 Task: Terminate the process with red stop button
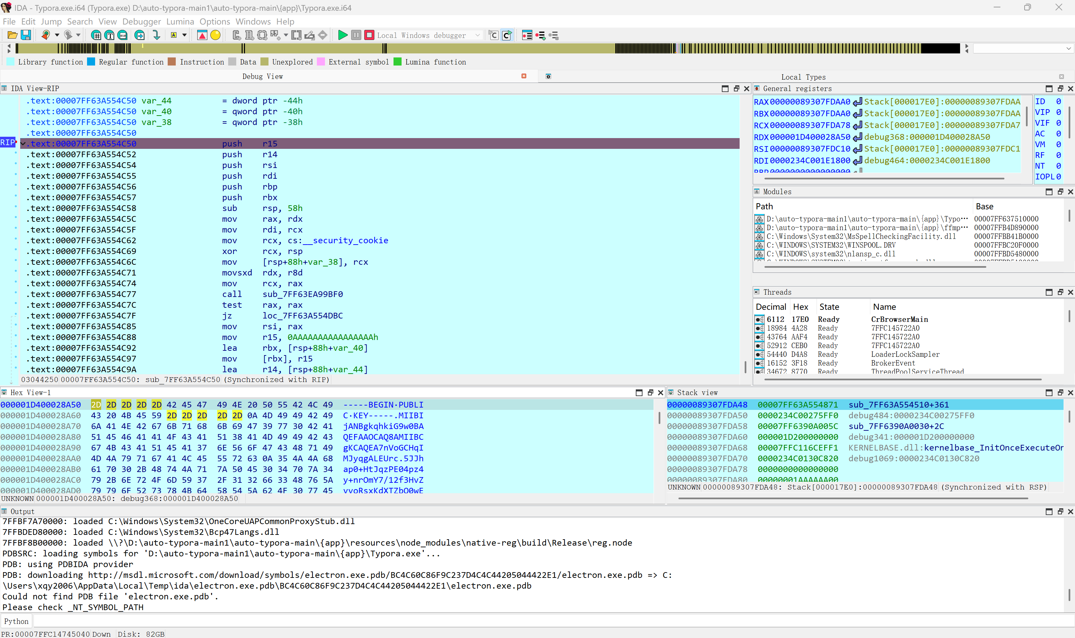369,35
